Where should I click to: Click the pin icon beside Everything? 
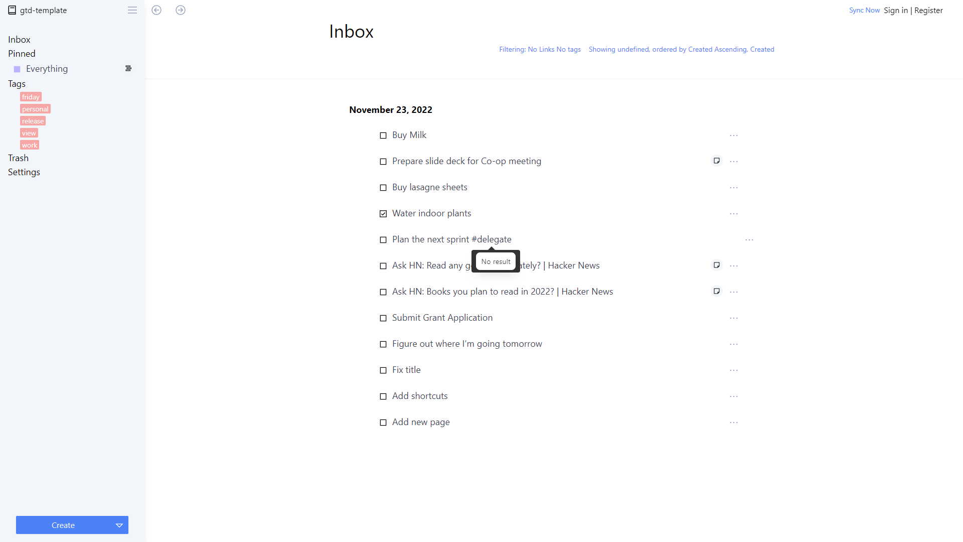point(128,68)
